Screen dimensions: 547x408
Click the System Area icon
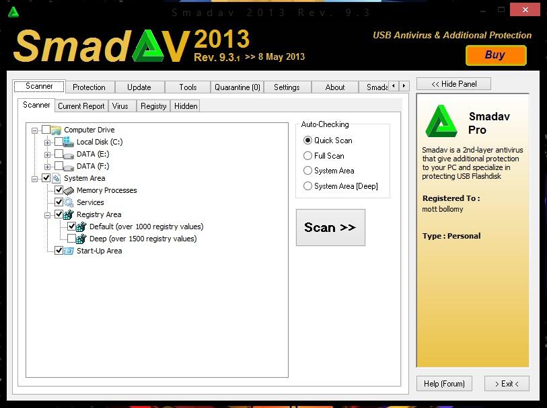56,178
